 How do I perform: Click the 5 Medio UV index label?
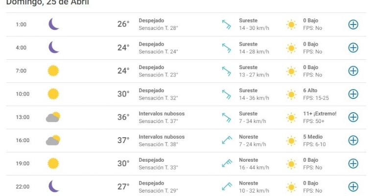point(313,137)
